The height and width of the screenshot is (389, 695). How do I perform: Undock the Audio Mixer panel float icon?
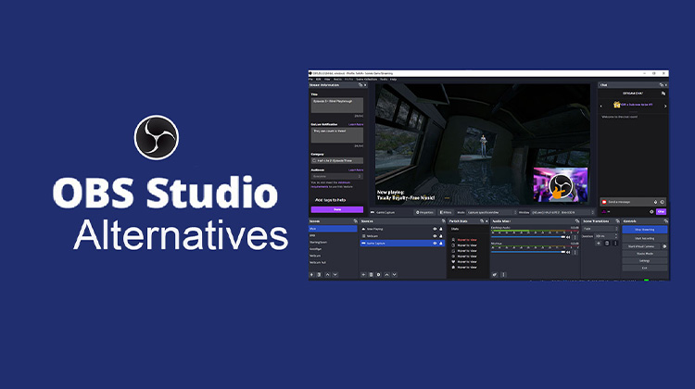pyautogui.click(x=577, y=221)
